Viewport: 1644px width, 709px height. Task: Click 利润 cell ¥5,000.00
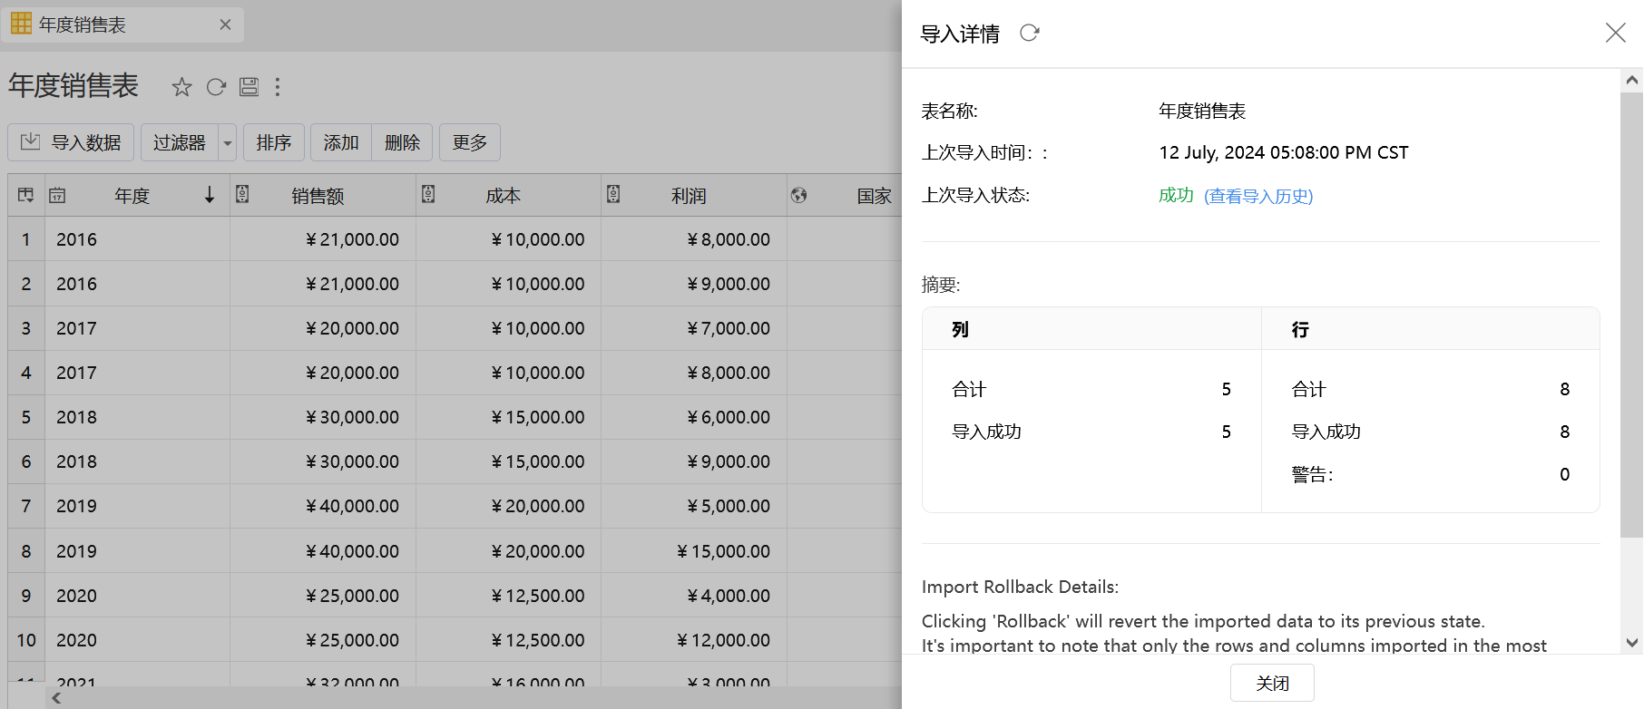pos(694,506)
